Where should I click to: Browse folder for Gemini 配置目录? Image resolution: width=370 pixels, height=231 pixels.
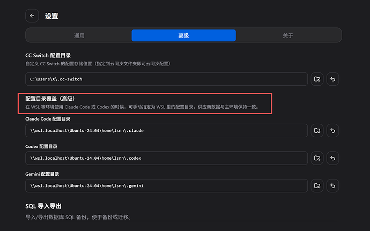[x=317, y=185]
